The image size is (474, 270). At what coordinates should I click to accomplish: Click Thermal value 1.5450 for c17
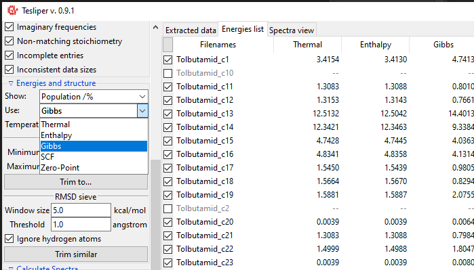point(328,168)
